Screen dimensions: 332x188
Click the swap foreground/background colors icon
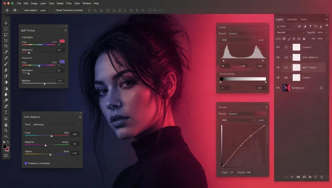[x=8, y=142]
